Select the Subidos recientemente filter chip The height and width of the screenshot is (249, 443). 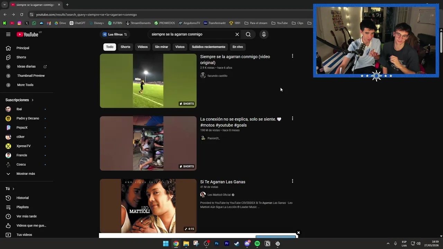[208, 47]
